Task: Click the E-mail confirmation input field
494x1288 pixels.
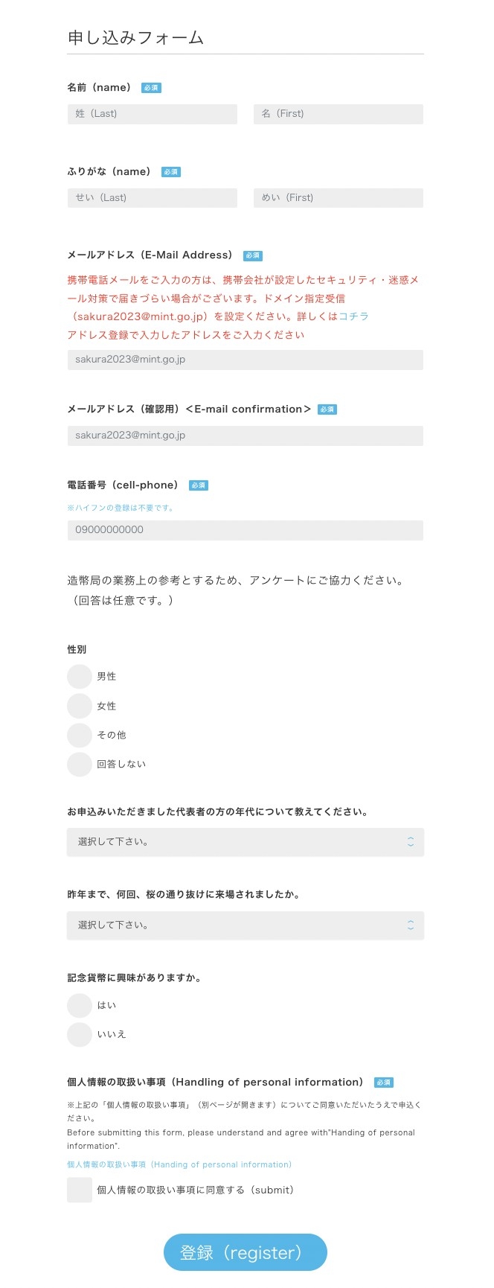Action: [x=245, y=436]
